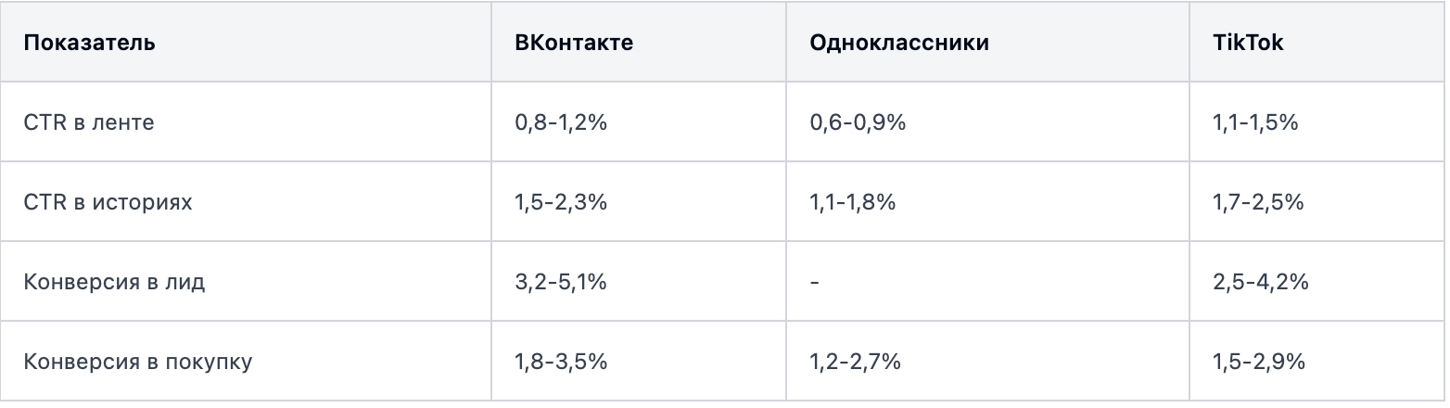Select Одноклассники stories CTR value 1,1-1,8%
This screenshot has height=408, width=1450.
click(x=853, y=202)
